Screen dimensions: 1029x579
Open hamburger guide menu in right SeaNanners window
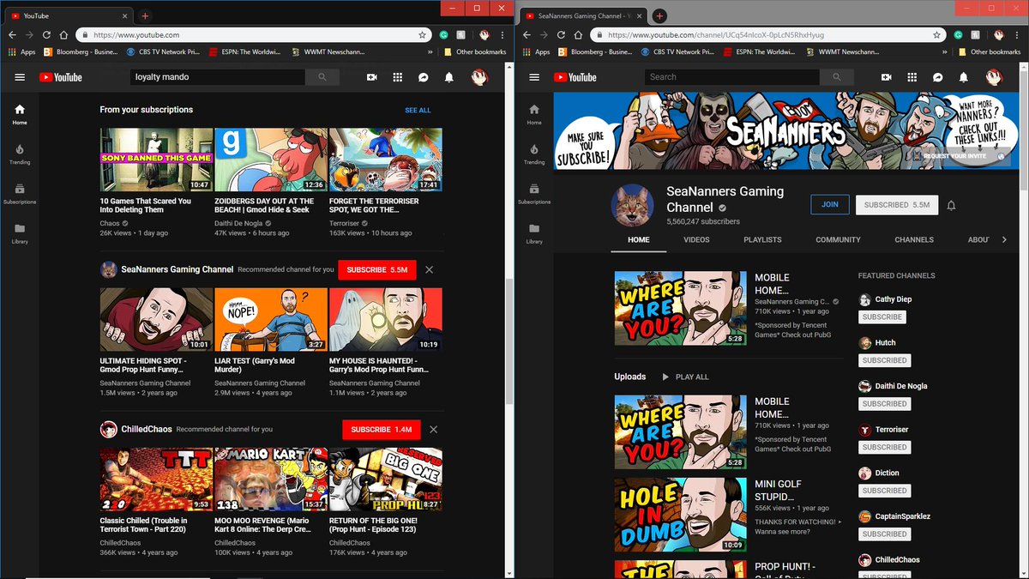point(534,77)
